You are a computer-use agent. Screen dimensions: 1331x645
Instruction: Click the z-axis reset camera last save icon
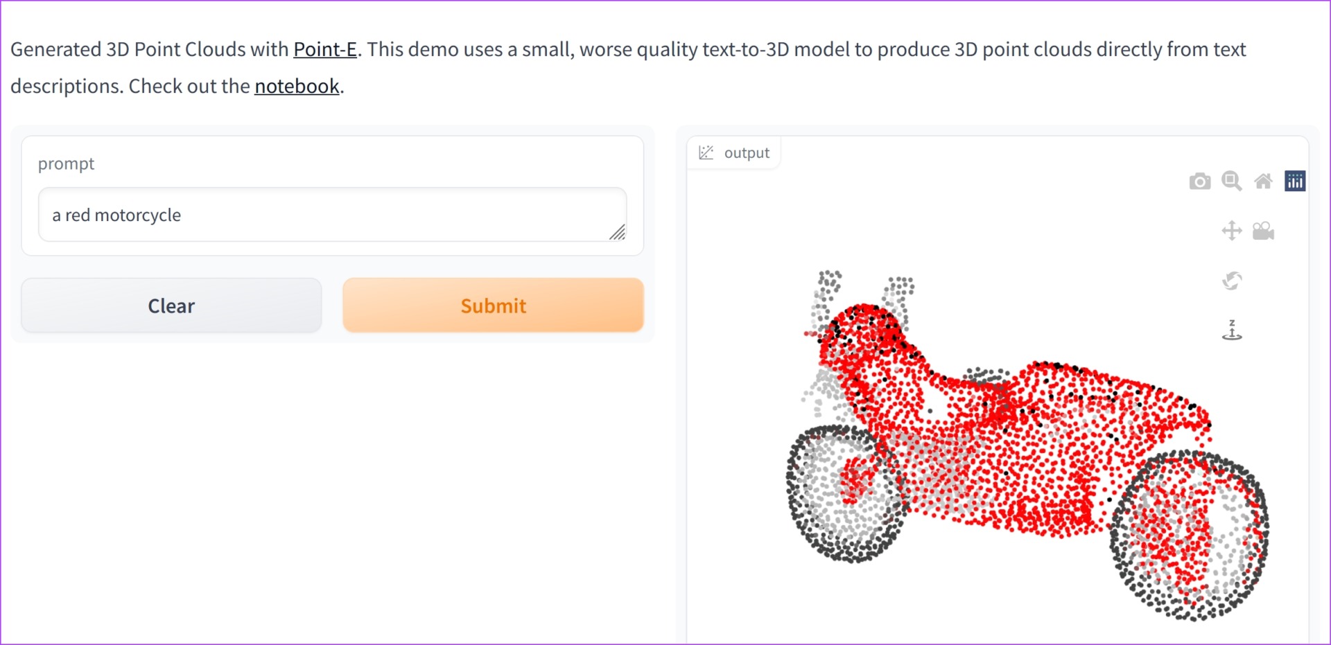click(1231, 330)
